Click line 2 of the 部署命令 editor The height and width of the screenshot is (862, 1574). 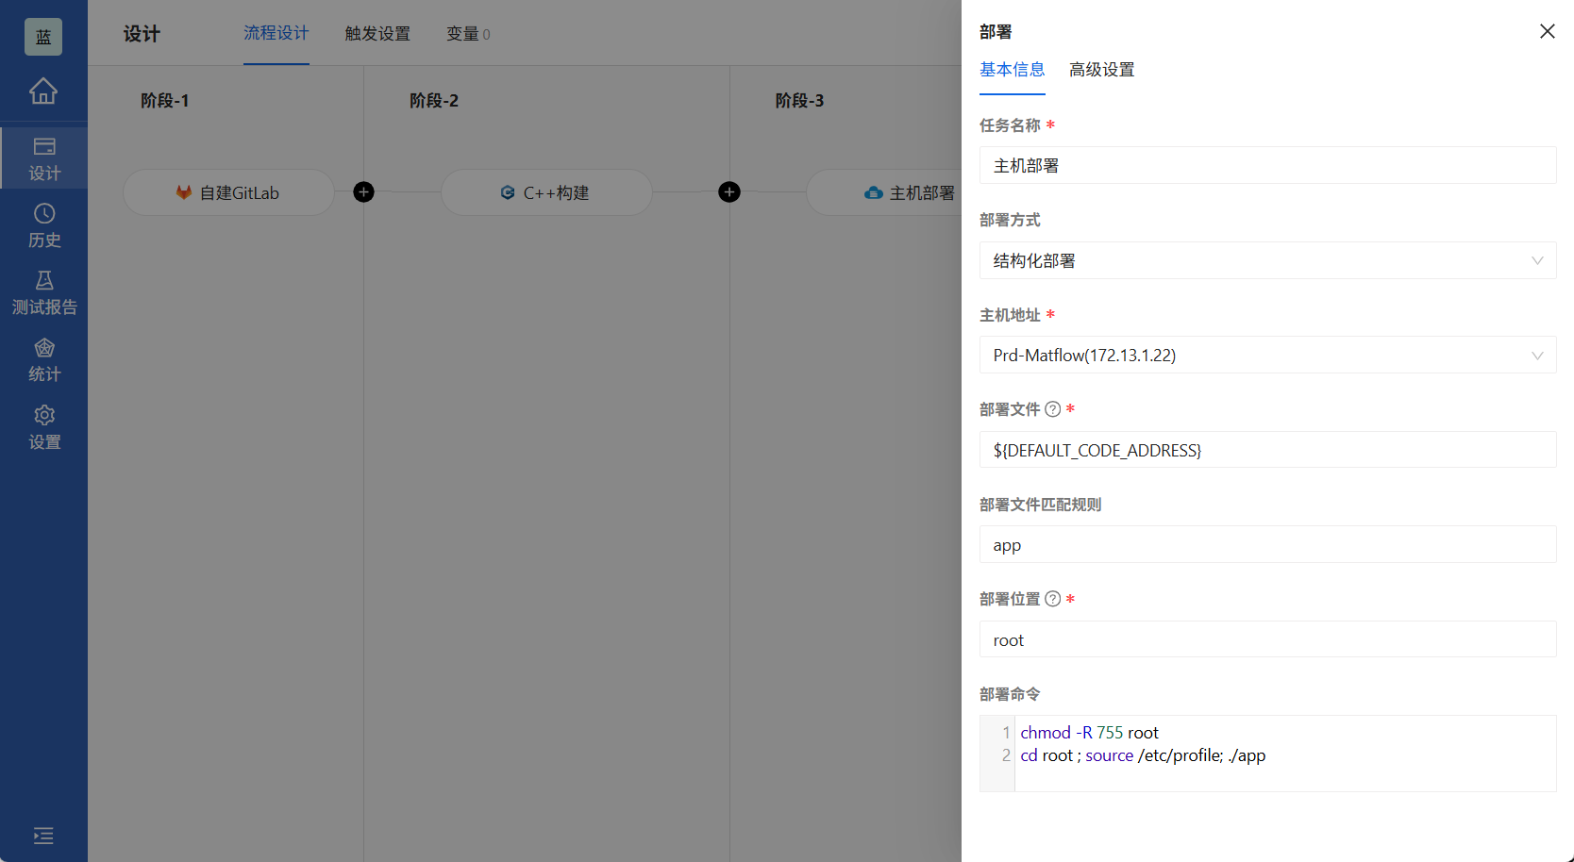(1143, 754)
